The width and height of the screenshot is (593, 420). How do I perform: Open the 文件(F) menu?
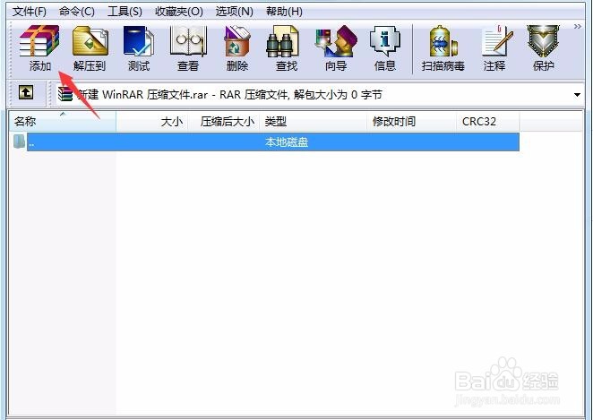30,12
